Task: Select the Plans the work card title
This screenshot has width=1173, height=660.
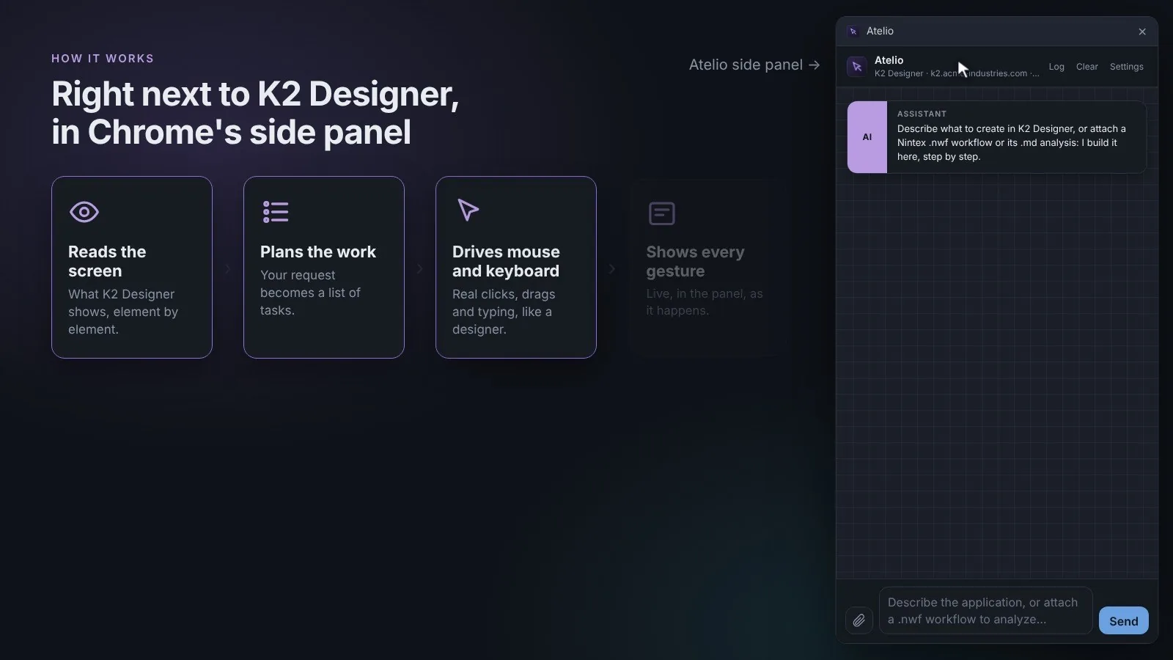Action: tap(318, 252)
